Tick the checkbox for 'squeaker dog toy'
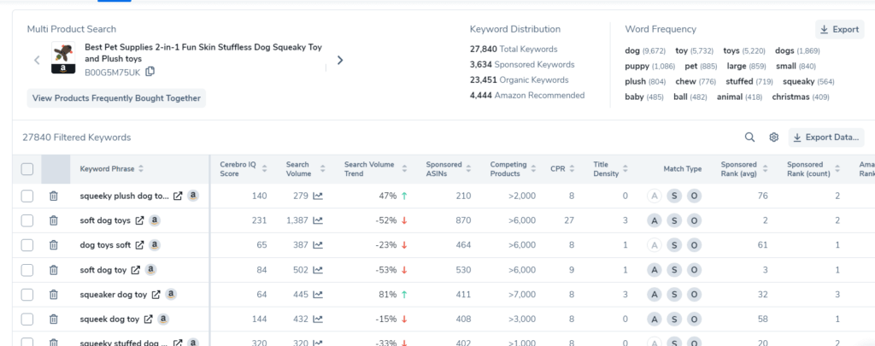The height and width of the screenshot is (346, 875). pyautogui.click(x=27, y=295)
